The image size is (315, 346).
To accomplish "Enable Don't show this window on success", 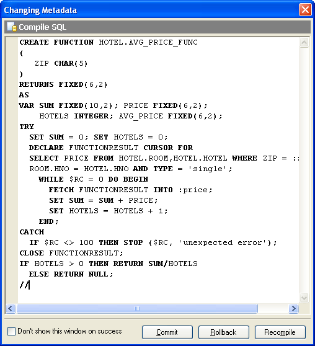I will click(11, 331).
